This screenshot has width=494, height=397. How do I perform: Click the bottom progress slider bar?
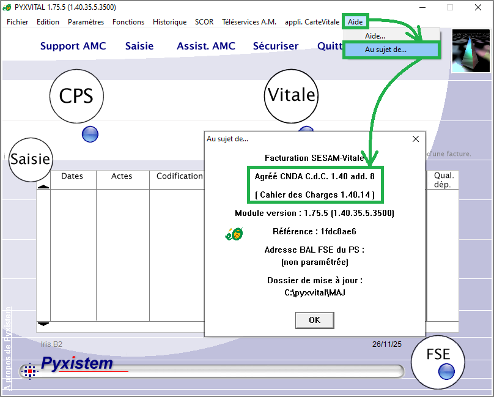[x=245, y=371]
